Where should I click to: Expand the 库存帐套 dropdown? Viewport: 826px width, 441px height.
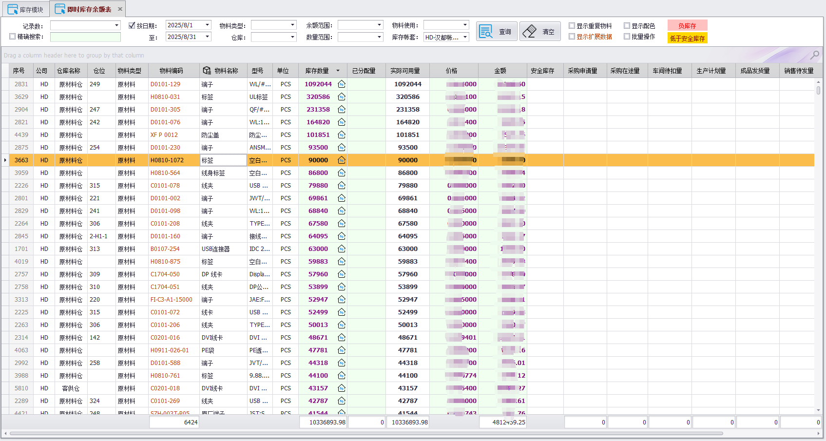tap(465, 37)
